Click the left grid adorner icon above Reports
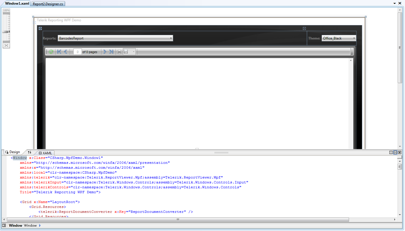405x231 pixels. 40,28
